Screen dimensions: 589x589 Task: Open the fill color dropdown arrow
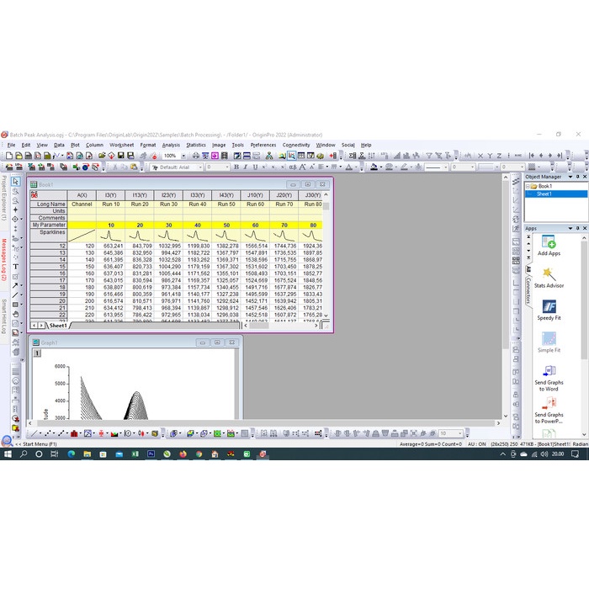(381, 167)
